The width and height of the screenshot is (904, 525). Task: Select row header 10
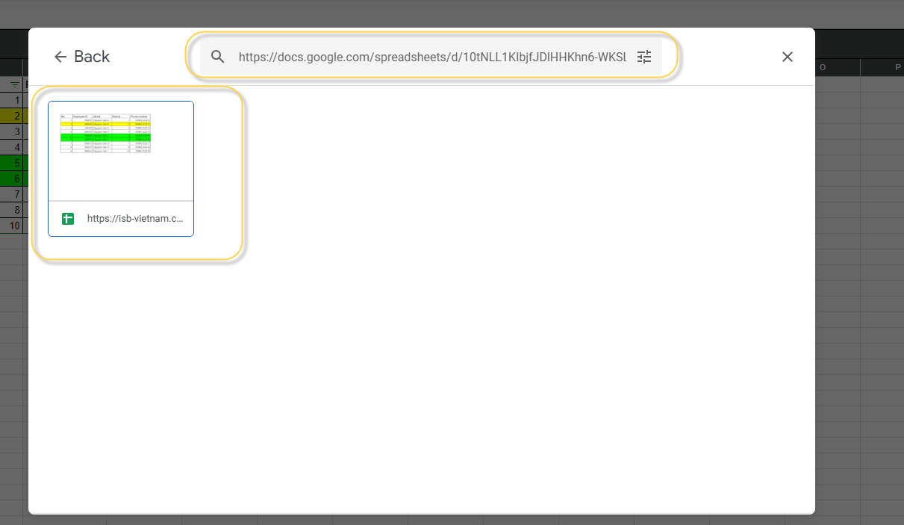tap(14, 226)
